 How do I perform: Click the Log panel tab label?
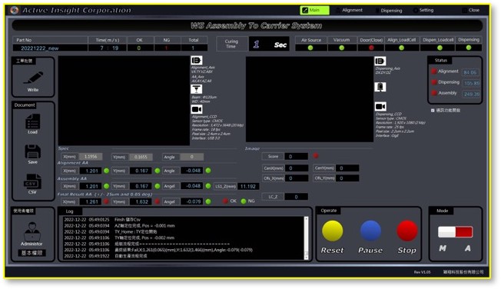coord(70,211)
